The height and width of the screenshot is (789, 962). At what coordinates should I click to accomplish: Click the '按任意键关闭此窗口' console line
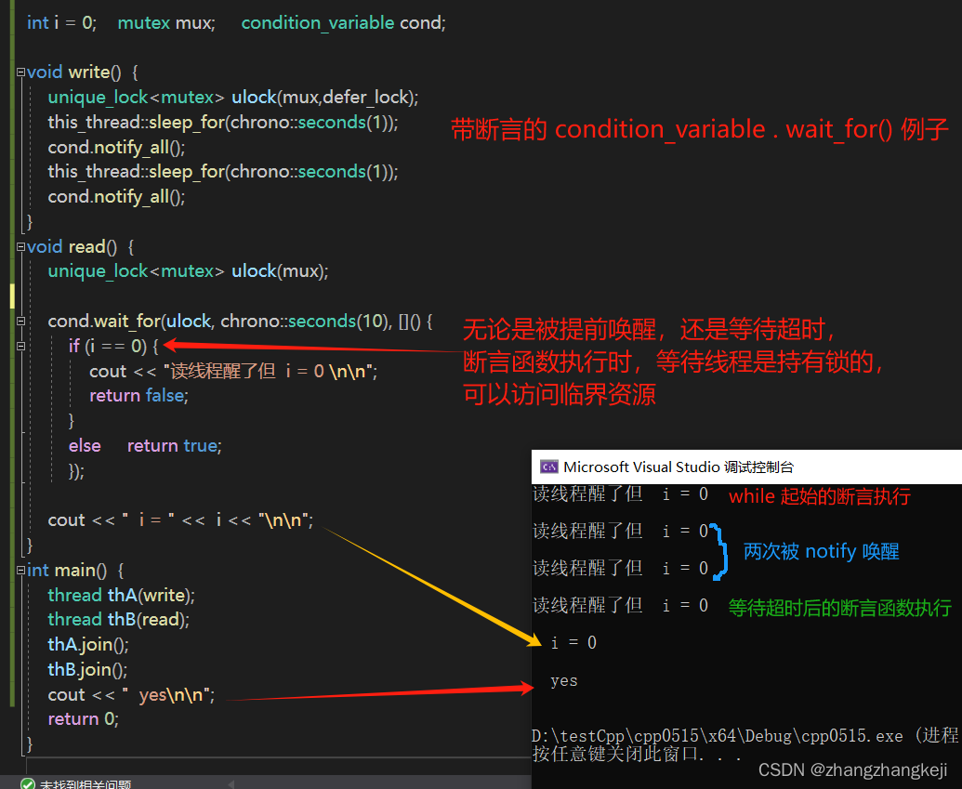[636, 754]
